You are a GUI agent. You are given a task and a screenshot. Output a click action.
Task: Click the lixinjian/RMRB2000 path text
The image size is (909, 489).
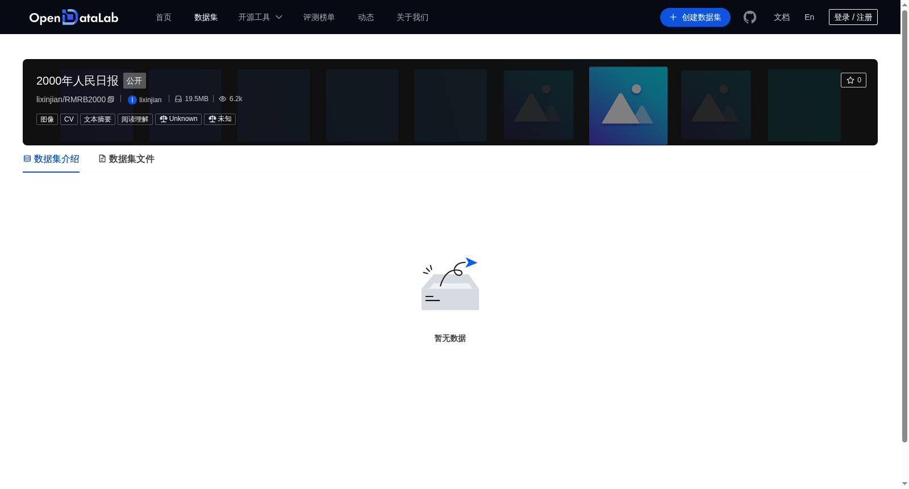(x=71, y=99)
